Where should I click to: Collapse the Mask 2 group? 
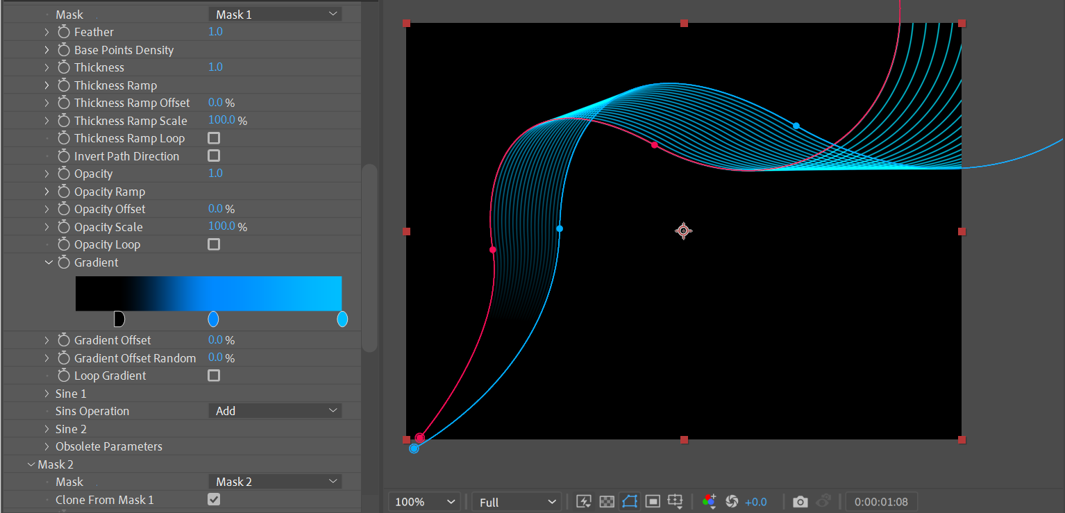pyautogui.click(x=31, y=464)
